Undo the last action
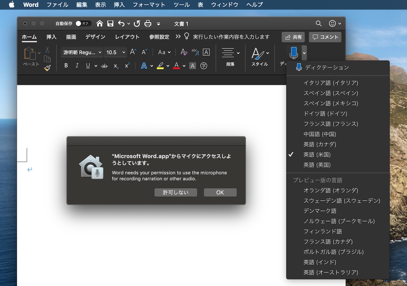 point(121,23)
